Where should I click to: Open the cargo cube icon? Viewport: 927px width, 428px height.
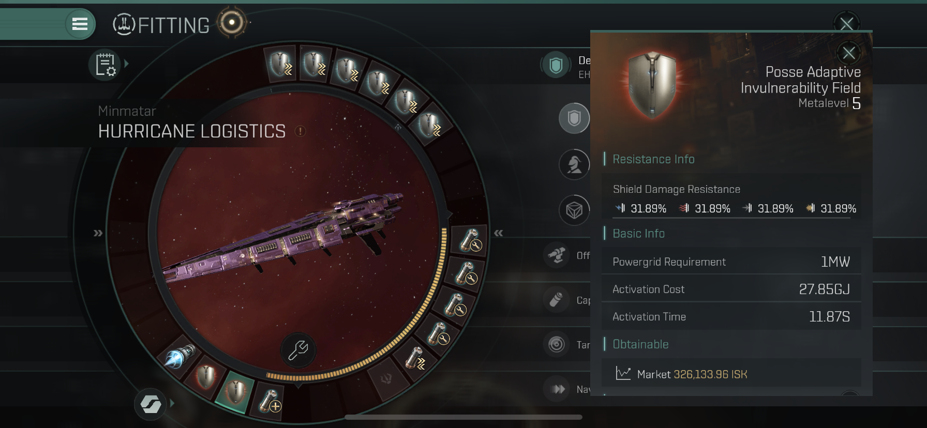pos(574,210)
